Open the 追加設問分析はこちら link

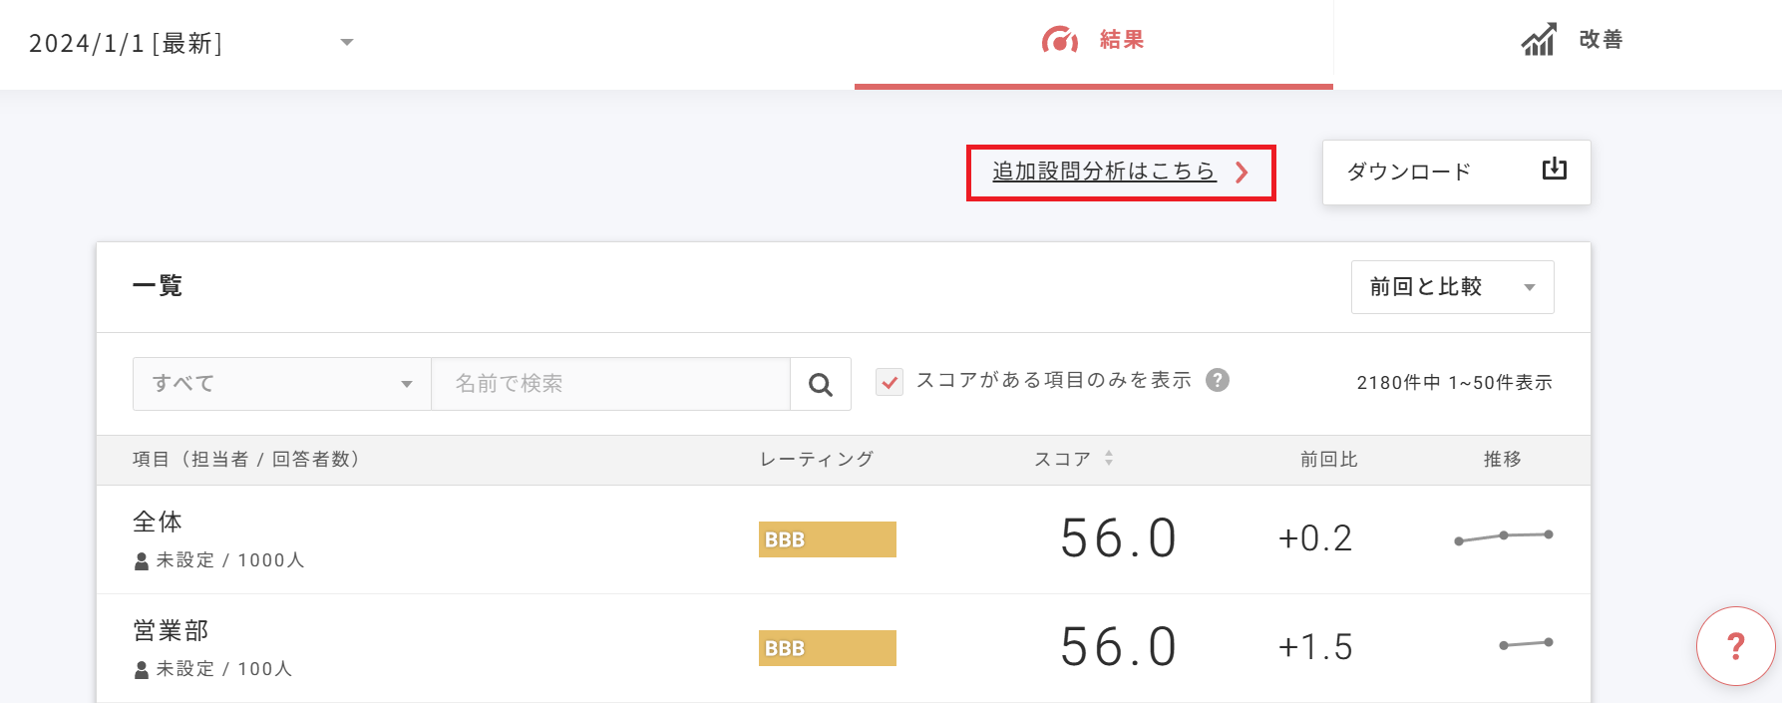[1103, 171]
